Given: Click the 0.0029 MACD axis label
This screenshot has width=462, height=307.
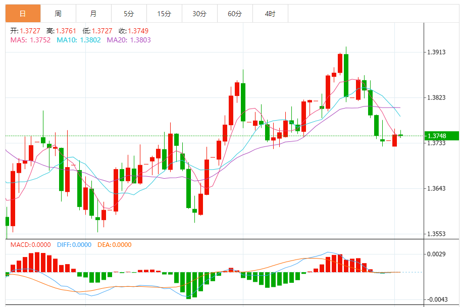Looking at the screenshot, I should (436, 254).
